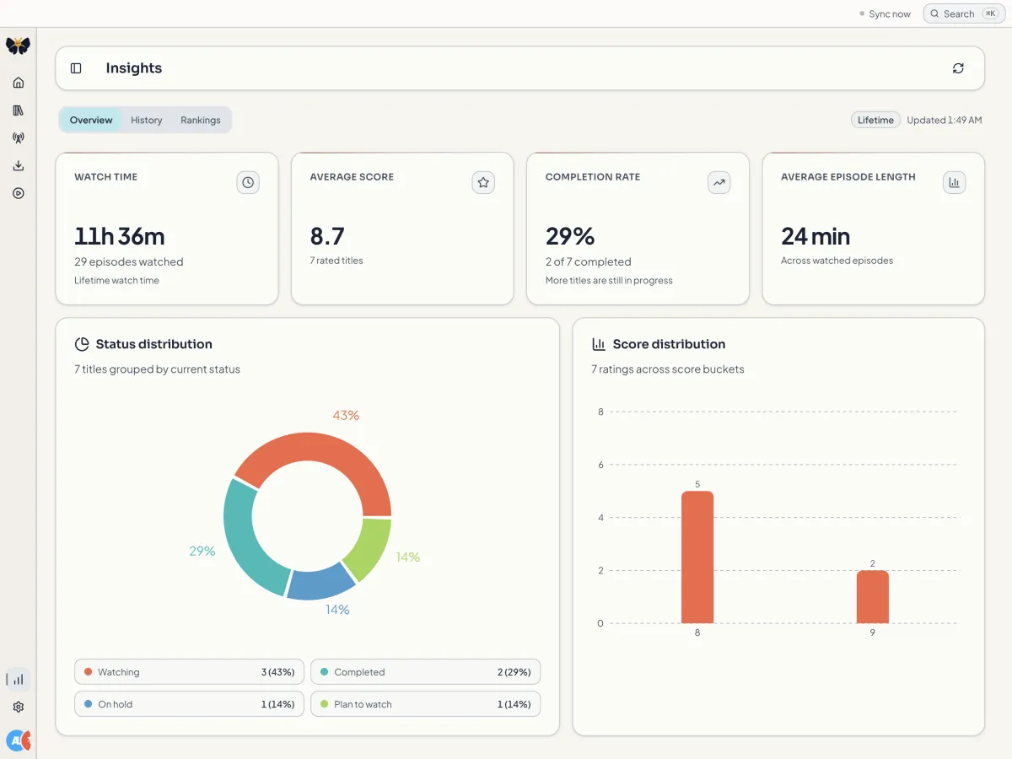Switch to the History tab
This screenshot has height=759, width=1012.
tap(146, 120)
